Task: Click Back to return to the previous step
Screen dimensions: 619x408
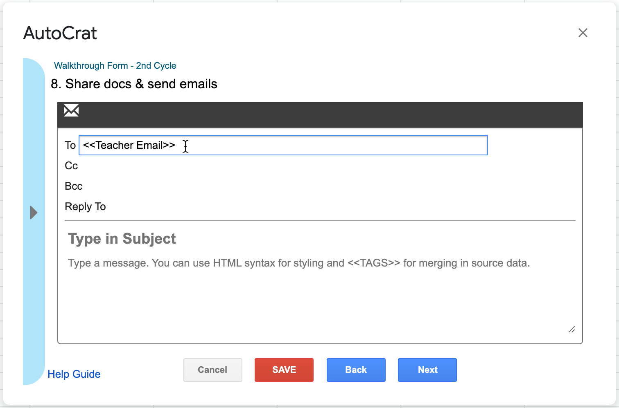Action: pos(356,370)
